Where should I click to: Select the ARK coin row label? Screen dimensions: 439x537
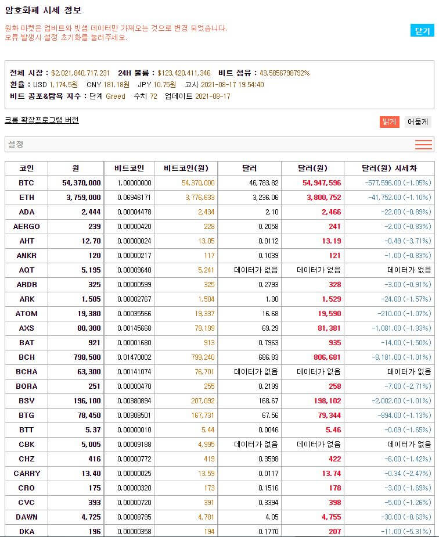click(26, 299)
